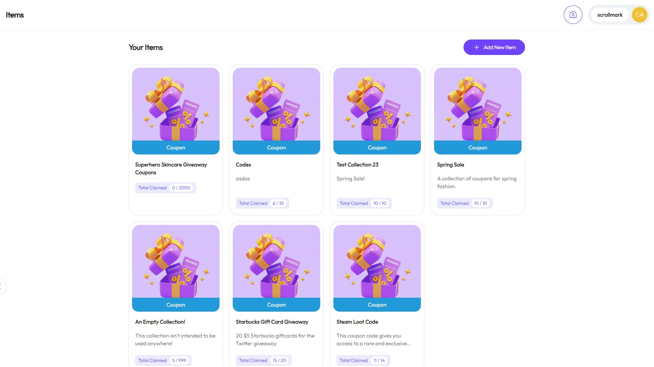Open the An Empty Collection! image
This screenshot has height=367, width=654.
[176, 261]
